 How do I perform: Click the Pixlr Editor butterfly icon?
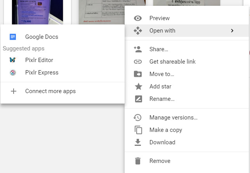(x=13, y=60)
